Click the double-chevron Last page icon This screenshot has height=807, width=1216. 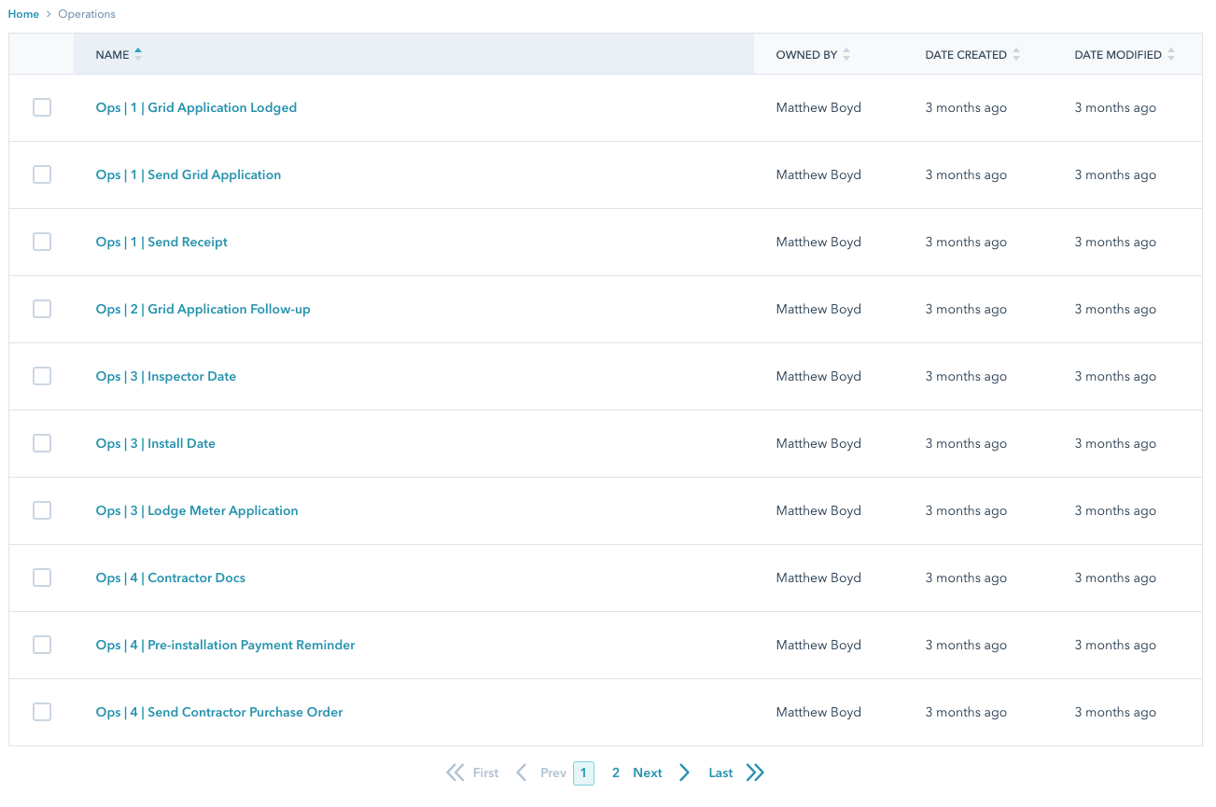(755, 772)
